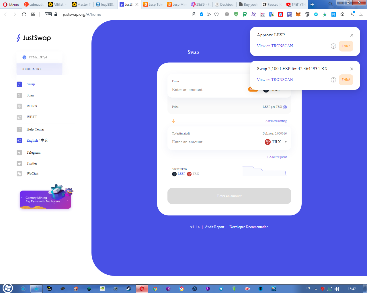Click the browser snapshot camera icon
This screenshot has width=367, height=293.
point(194,14)
